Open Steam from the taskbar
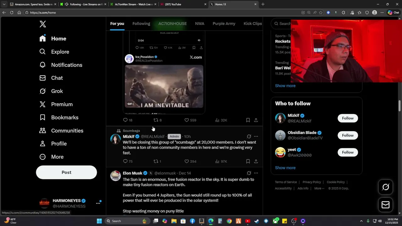This screenshot has width=402, height=226. point(257,221)
